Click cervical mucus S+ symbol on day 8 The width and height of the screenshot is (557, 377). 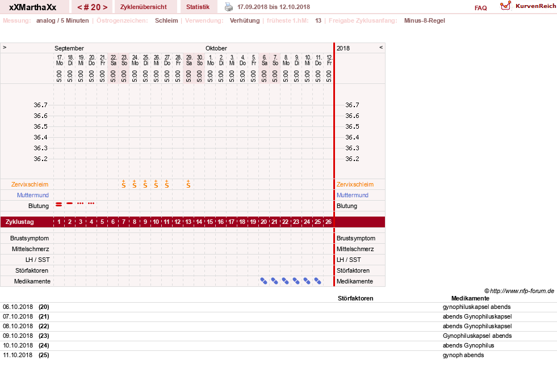coord(134,184)
